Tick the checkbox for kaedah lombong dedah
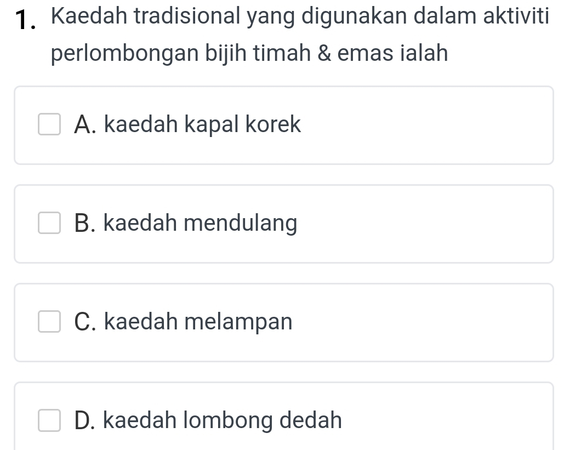564x450 pixels. pyautogui.click(x=49, y=421)
